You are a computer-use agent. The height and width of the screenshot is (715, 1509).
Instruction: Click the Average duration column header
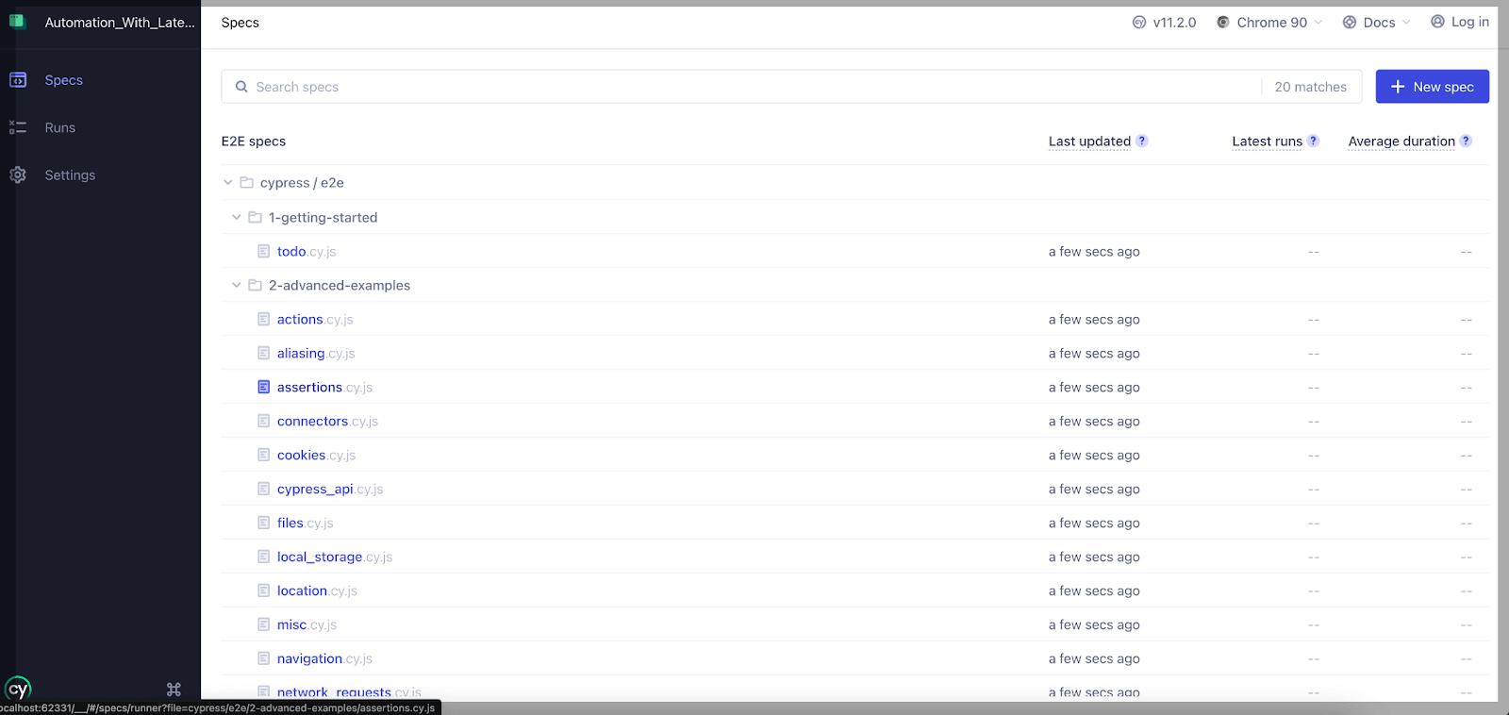point(1401,141)
